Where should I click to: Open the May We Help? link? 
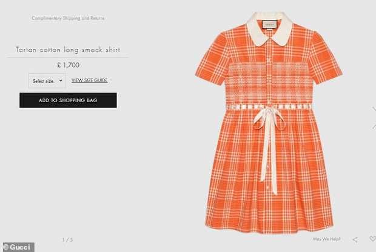pos(326,240)
